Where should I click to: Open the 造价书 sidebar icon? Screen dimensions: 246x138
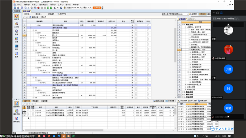(17, 17)
